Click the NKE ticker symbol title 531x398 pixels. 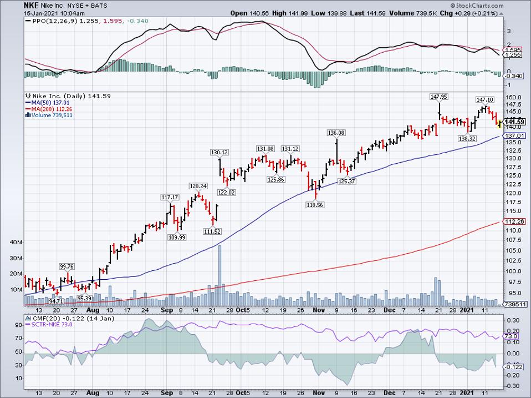pyautogui.click(x=32, y=6)
